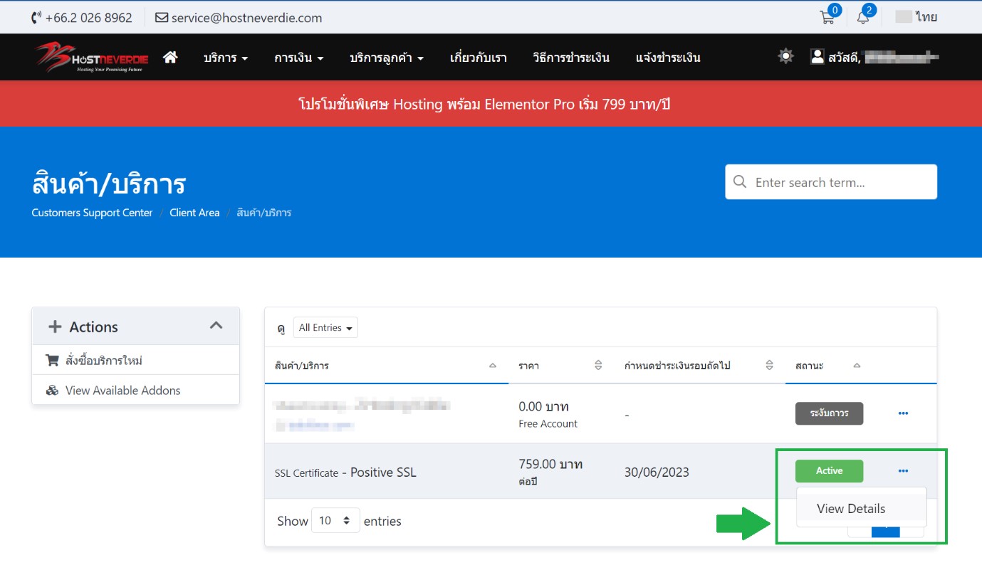The width and height of the screenshot is (982, 587).
Task: Click three-dots menu on Positive SSL row
Action: pos(903,471)
